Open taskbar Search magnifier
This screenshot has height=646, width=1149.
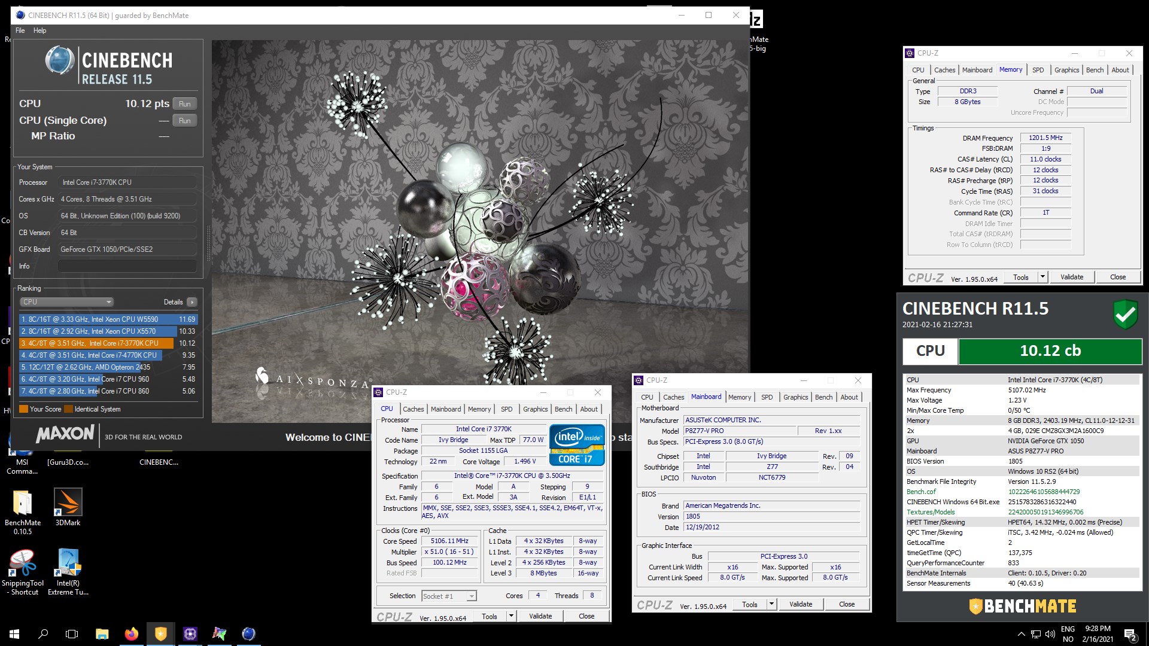point(43,634)
